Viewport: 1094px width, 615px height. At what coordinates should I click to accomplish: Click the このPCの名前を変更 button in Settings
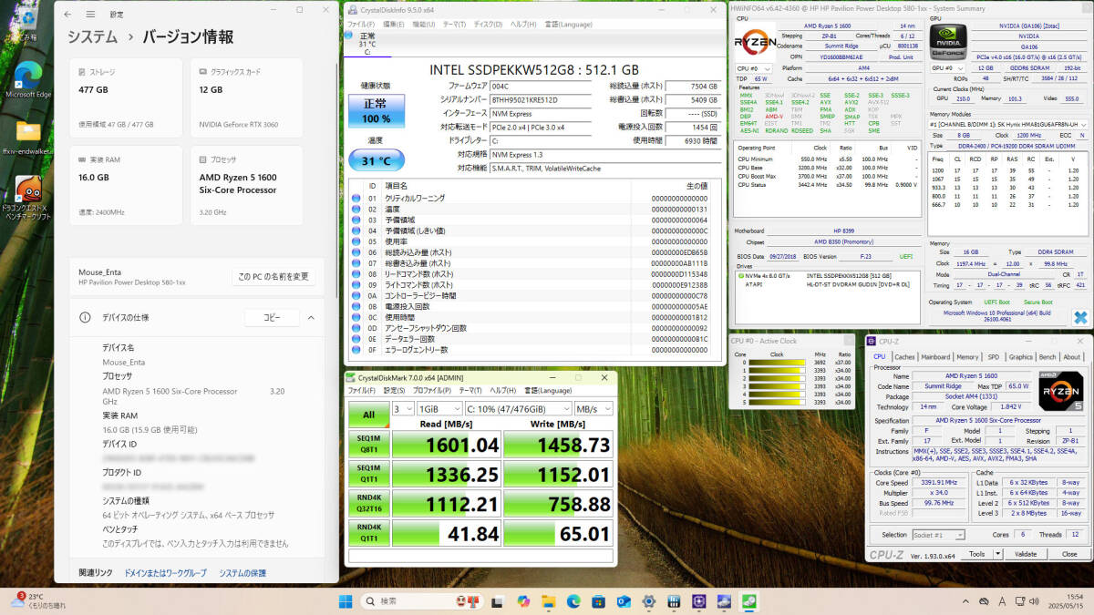(x=273, y=276)
